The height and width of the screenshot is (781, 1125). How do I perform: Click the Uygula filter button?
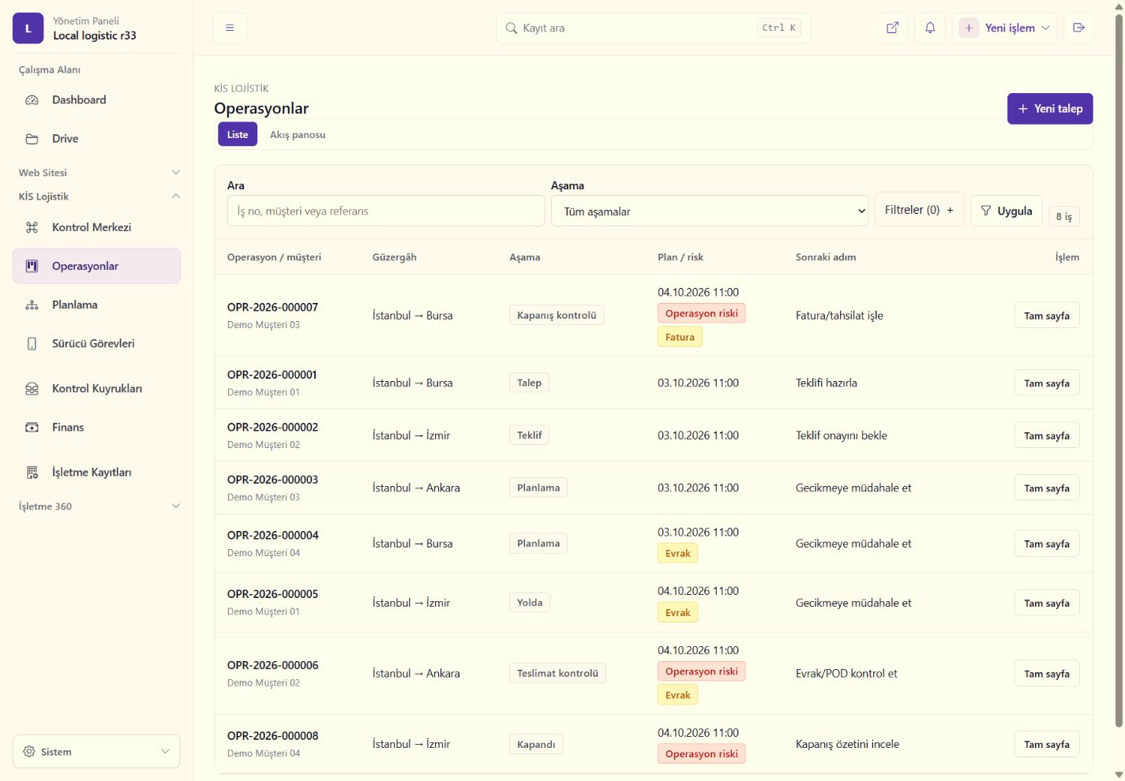(1007, 211)
